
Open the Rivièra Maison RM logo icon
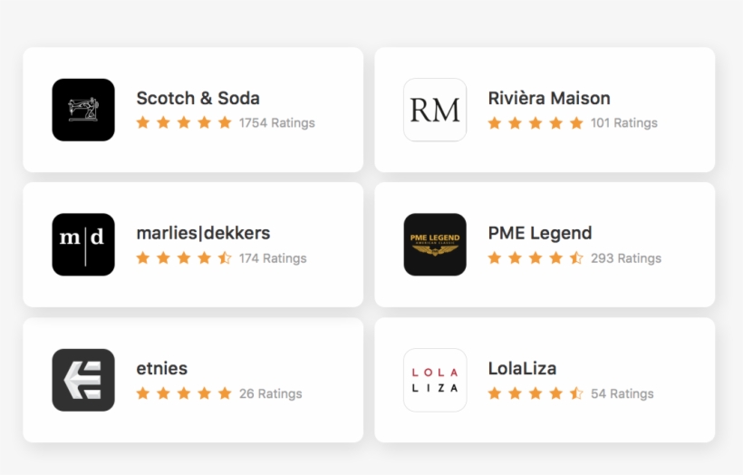[x=435, y=110]
